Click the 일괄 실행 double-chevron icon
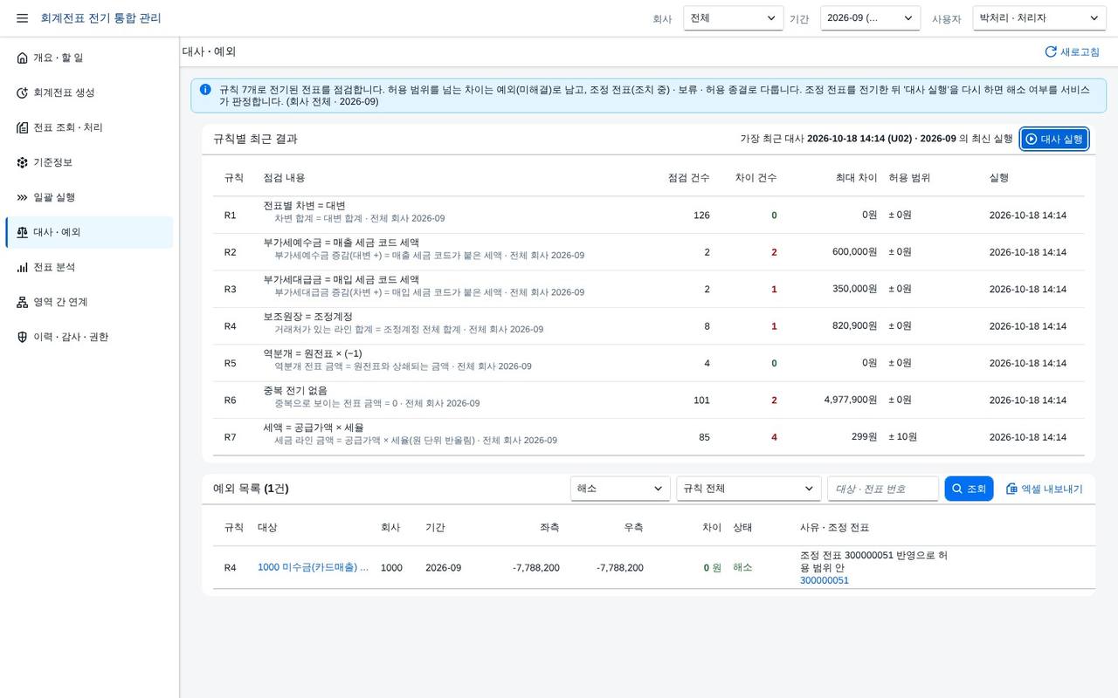 (x=23, y=197)
